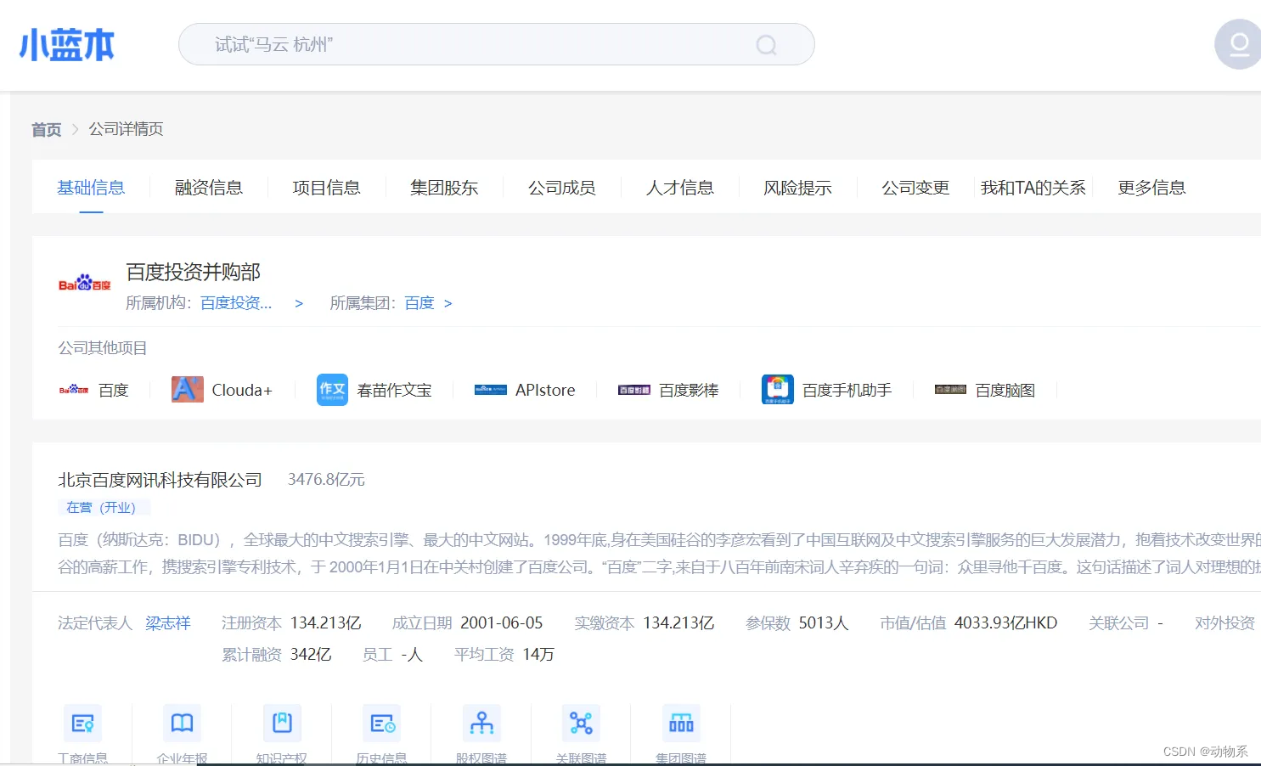
Task: Click the 公司详情页 breadcrumb text
Action: pos(127,129)
